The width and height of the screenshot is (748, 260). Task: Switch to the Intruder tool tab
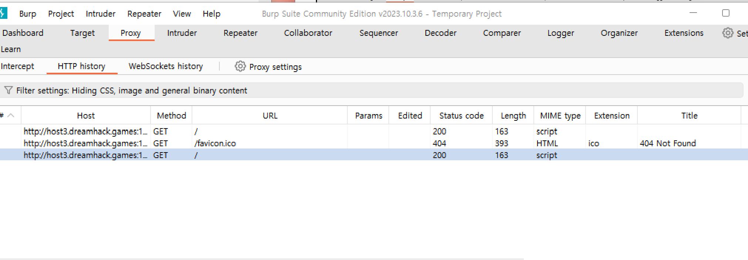182,33
